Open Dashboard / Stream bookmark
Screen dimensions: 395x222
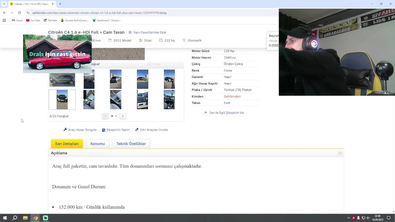tap(106, 20)
